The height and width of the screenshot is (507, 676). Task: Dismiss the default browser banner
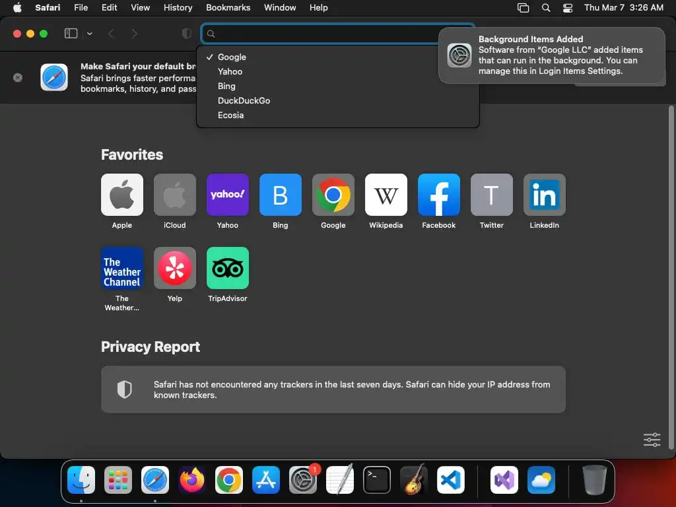click(x=18, y=78)
